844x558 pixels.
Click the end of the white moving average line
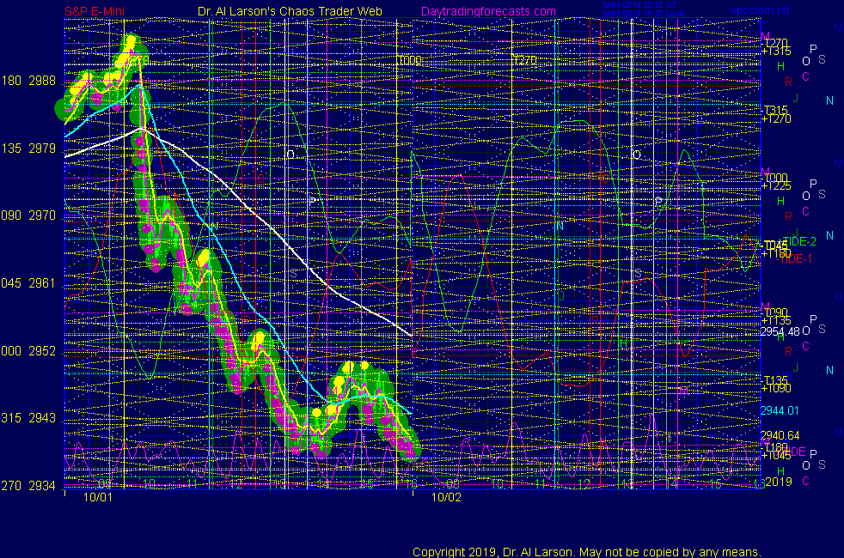(x=411, y=336)
